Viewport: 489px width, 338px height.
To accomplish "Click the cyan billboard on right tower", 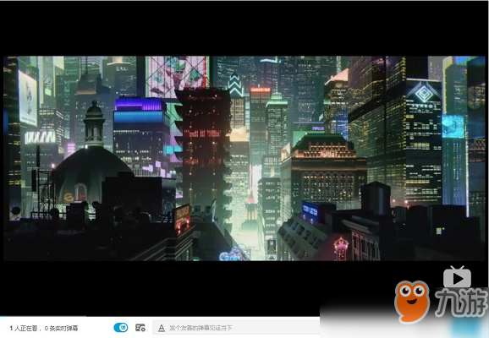I will click(453, 127).
